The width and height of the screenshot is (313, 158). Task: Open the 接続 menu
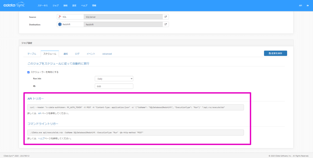pos(65,5)
